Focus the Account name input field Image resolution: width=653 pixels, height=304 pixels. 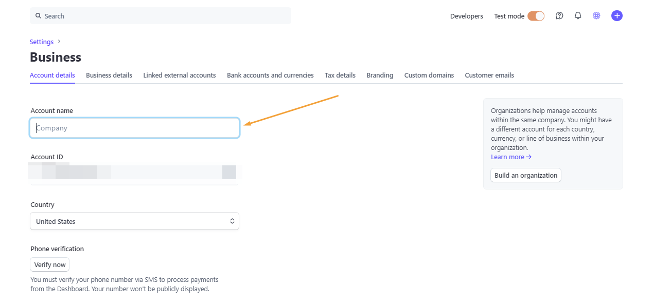[x=134, y=128]
